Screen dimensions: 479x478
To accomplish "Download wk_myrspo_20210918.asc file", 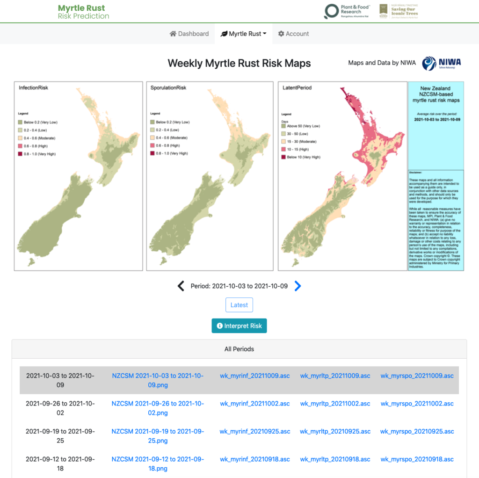I will coord(417,459).
